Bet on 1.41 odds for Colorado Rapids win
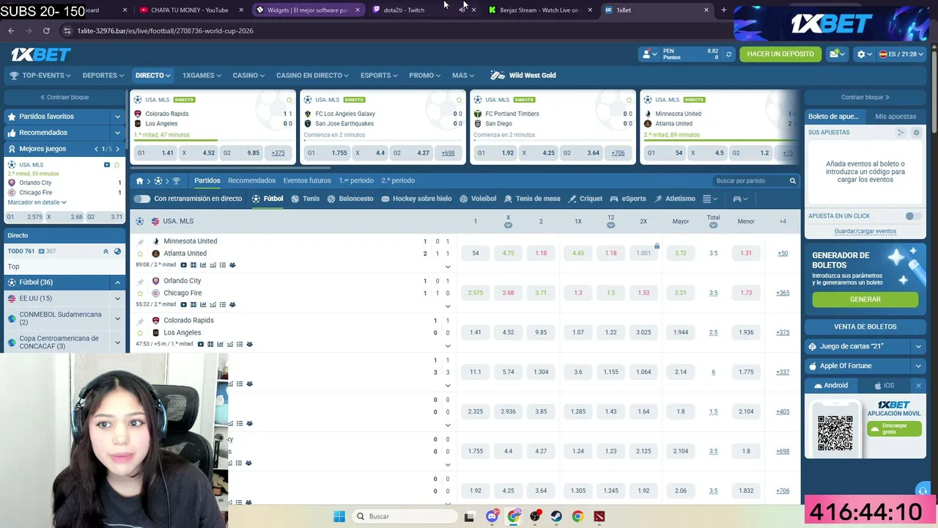Image resolution: width=938 pixels, height=528 pixels. point(476,332)
